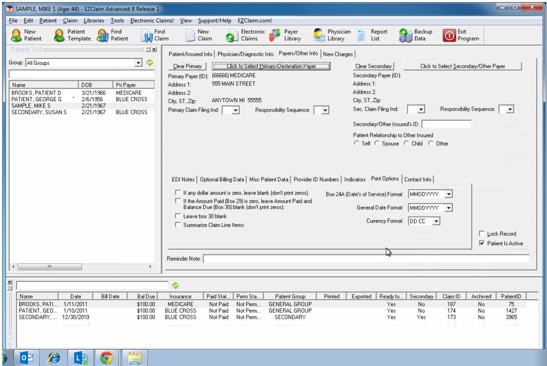The width and height of the screenshot is (547, 366).
Task: Enable the Lock Record checkbox
Action: click(482, 234)
